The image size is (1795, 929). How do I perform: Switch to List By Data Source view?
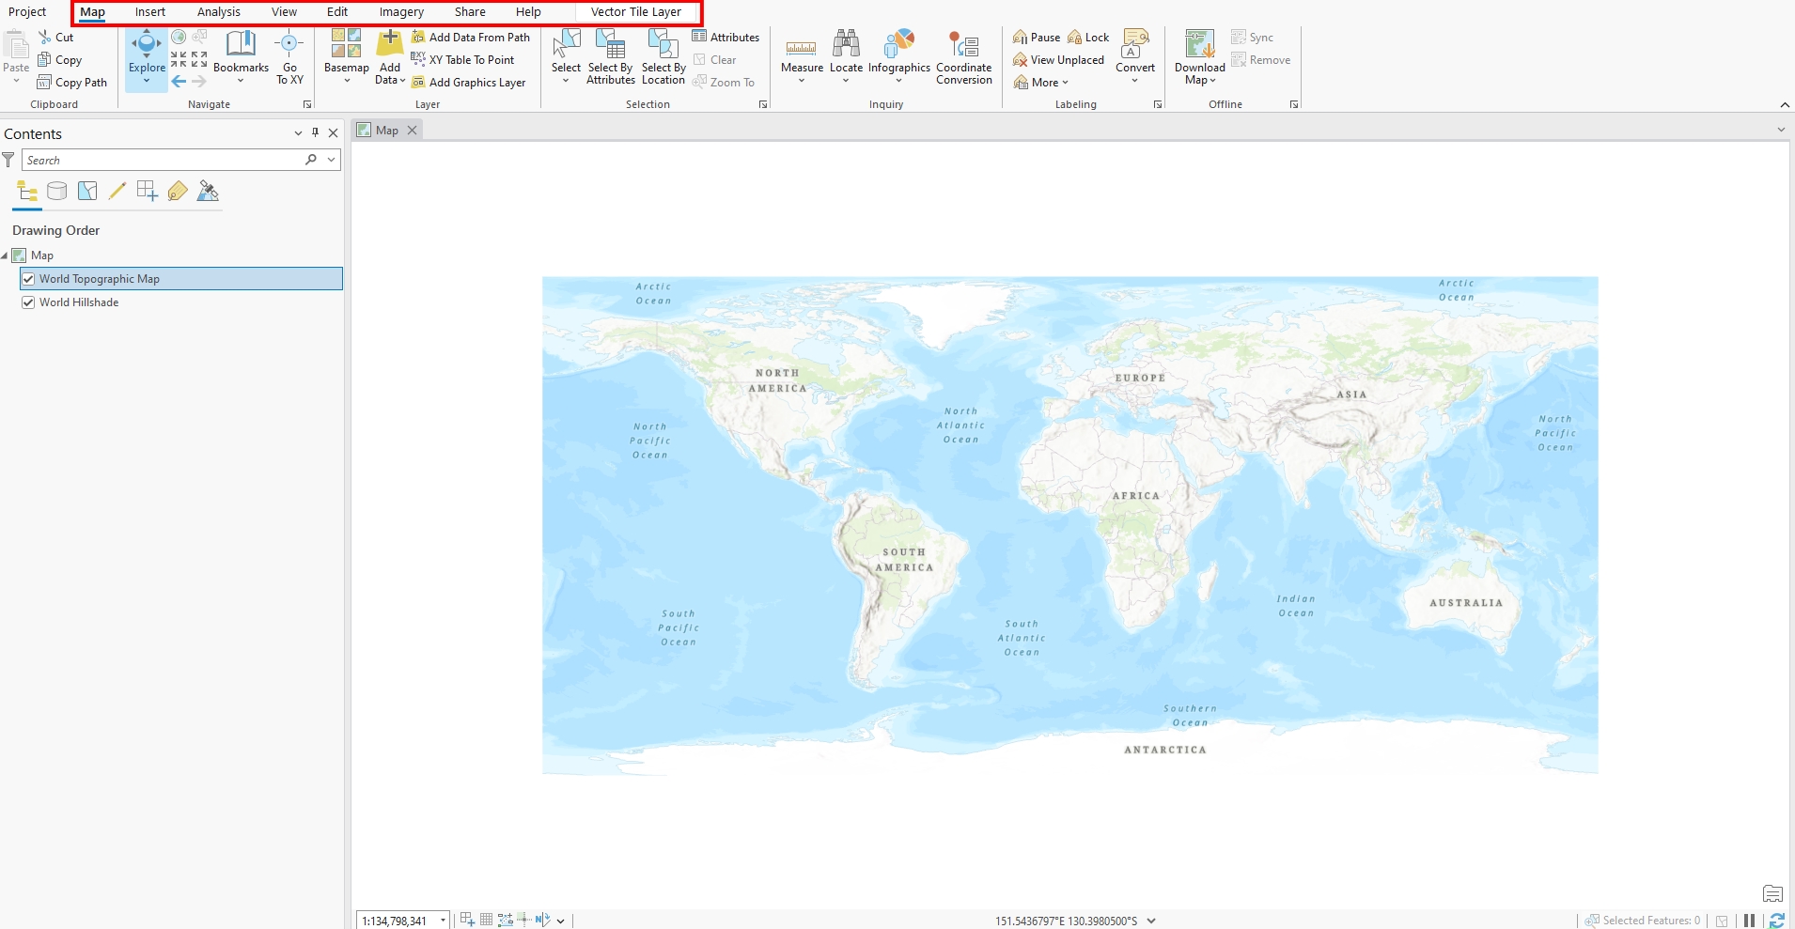(x=57, y=192)
